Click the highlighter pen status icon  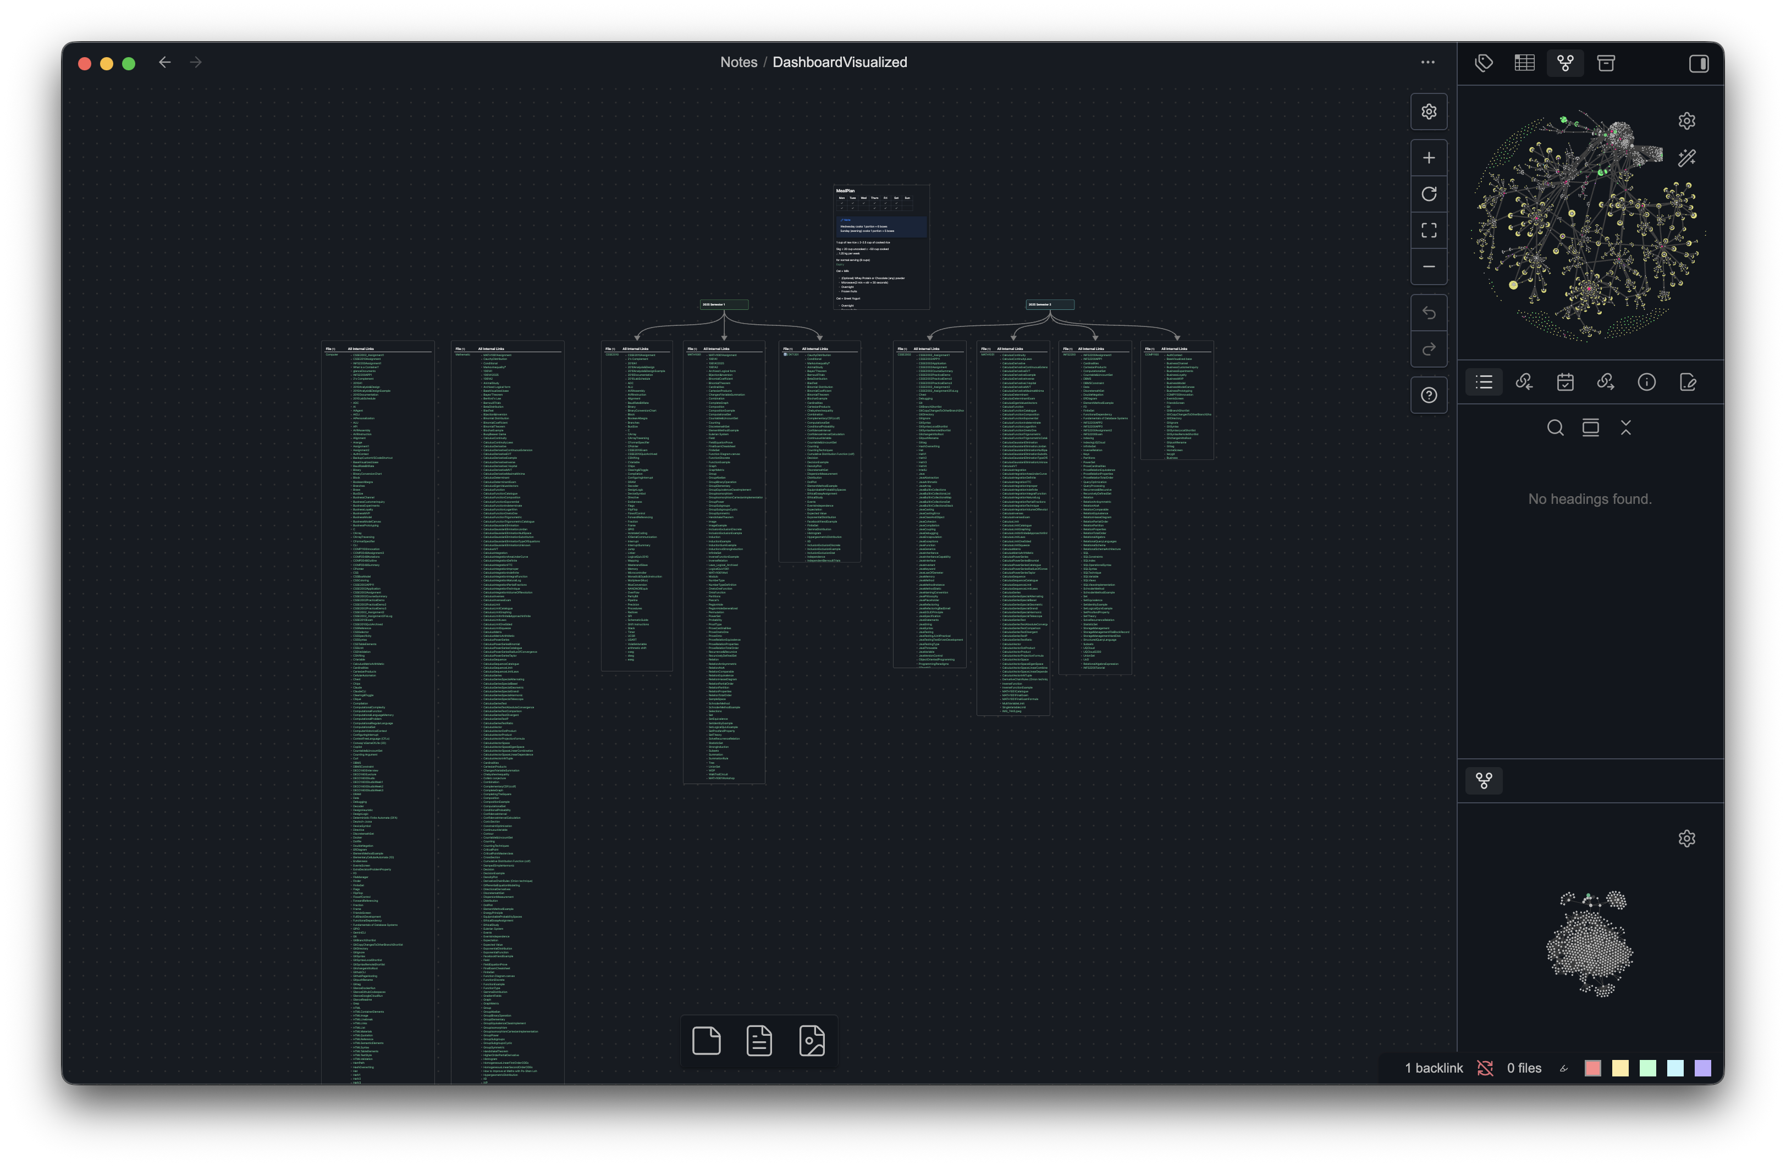click(x=1564, y=1069)
